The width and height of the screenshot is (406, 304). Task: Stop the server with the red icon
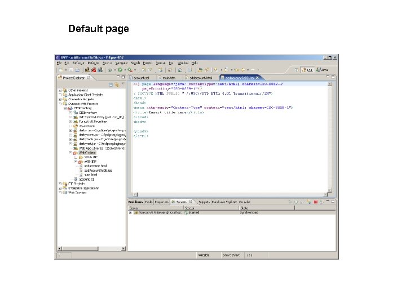click(x=315, y=202)
